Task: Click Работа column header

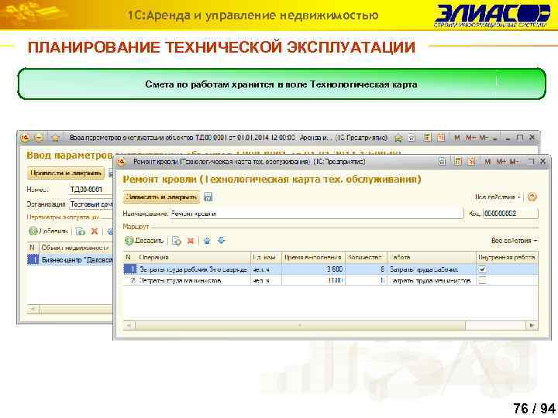Action: (x=432, y=257)
